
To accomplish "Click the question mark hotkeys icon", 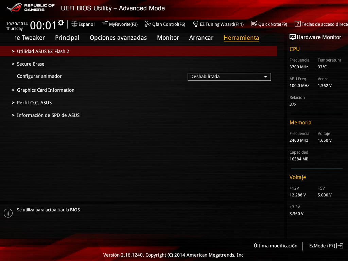I will pyautogui.click(x=297, y=24).
